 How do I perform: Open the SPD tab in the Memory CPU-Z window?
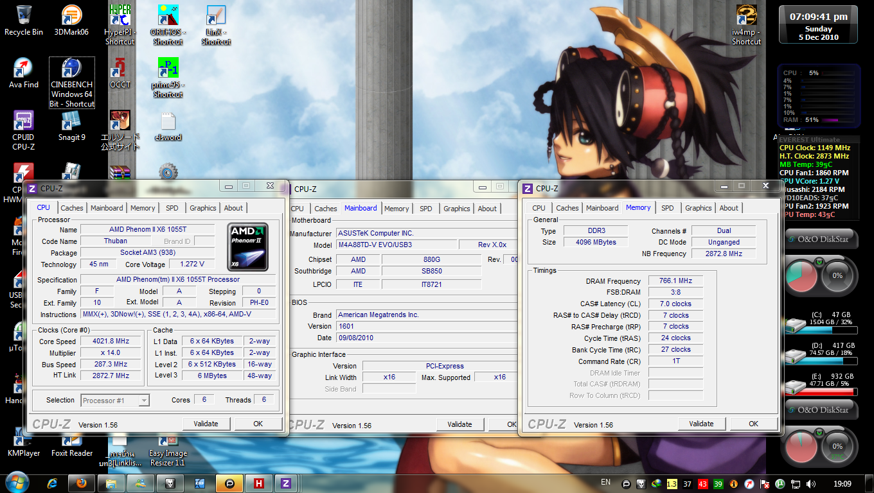click(x=668, y=208)
